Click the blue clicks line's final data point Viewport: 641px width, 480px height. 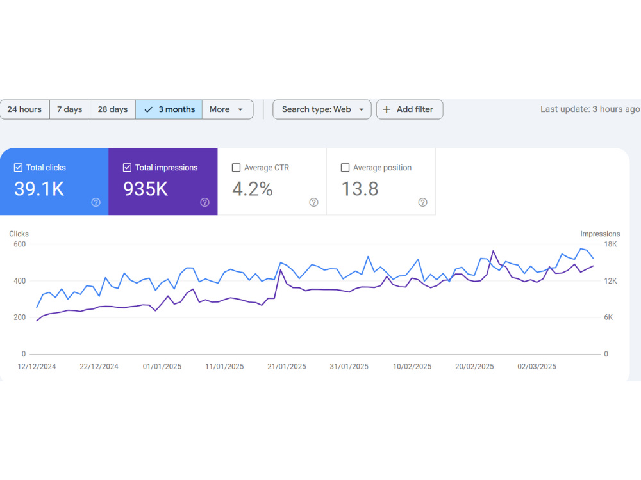593,258
